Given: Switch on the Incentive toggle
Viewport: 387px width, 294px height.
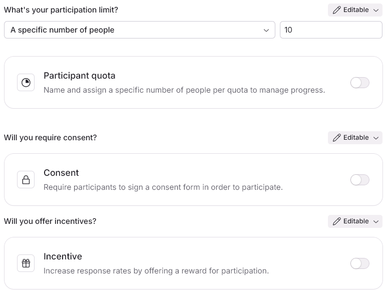Looking at the screenshot, I should 359,263.
